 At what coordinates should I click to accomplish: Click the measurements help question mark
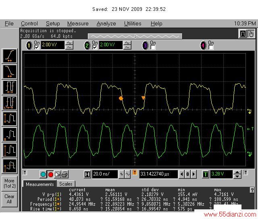click(x=252, y=190)
